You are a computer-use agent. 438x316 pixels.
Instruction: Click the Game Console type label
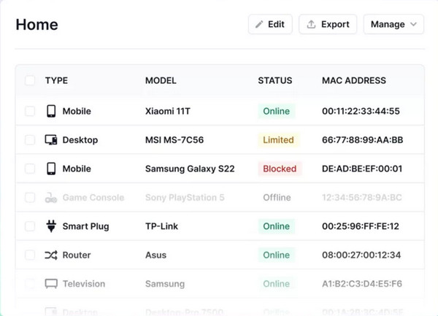pyautogui.click(x=93, y=197)
